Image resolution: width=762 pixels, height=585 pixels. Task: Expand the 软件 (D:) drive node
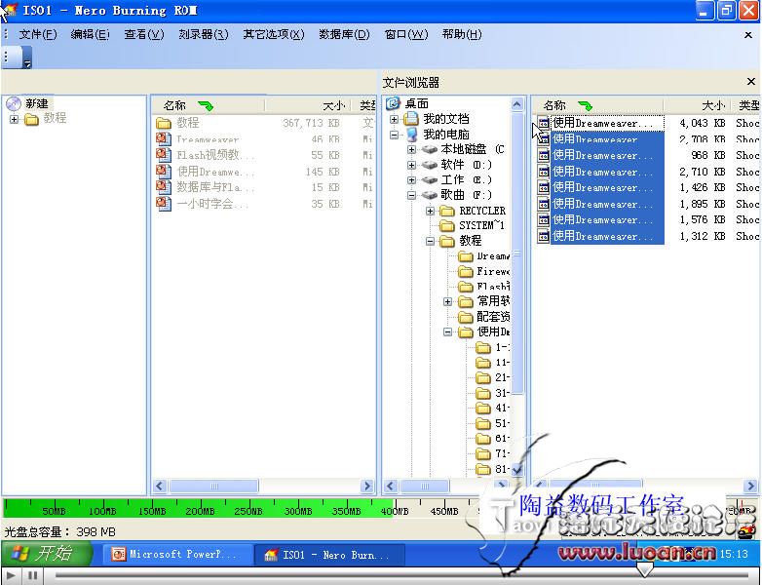click(411, 165)
